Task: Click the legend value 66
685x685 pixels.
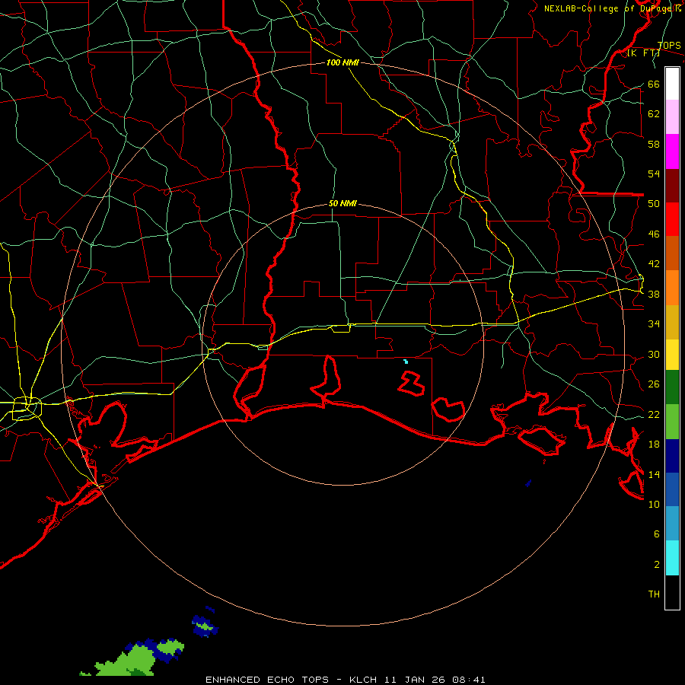Action: [654, 84]
